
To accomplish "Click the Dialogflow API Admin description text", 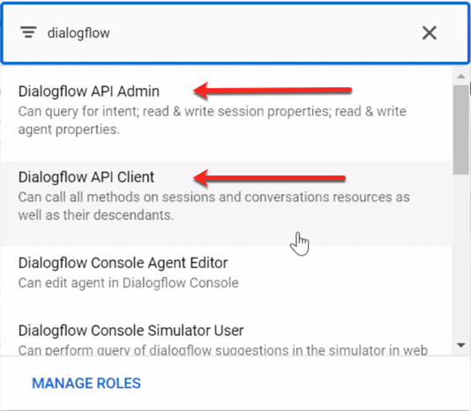I will pyautogui.click(x=212, y=121).
